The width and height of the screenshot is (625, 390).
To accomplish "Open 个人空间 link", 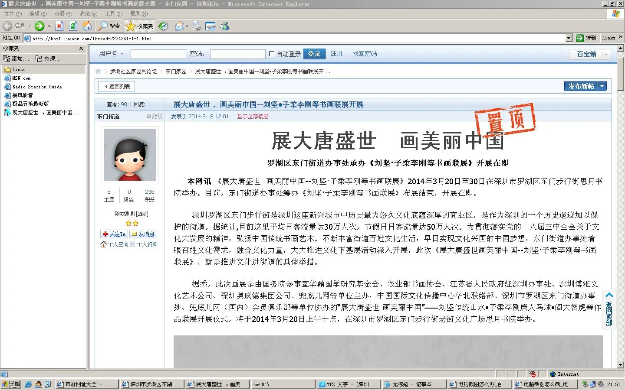I will click(115, 244).
